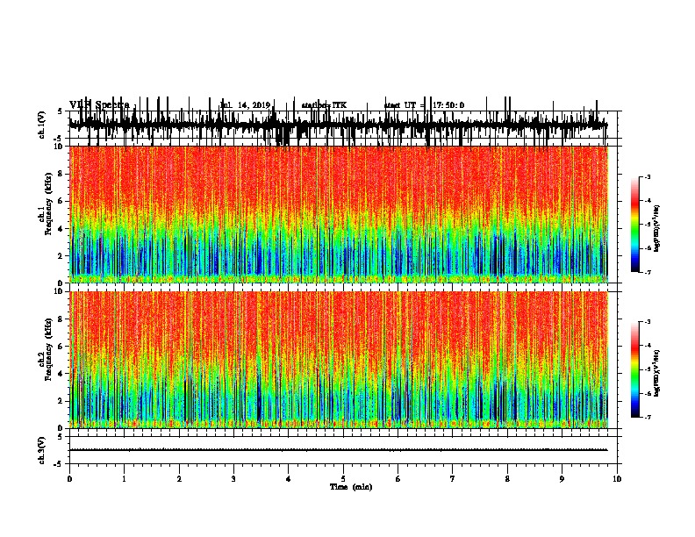Click the "ch.1(V)" waveform axis label
This screenshot has width=695, height=537.
42,125
